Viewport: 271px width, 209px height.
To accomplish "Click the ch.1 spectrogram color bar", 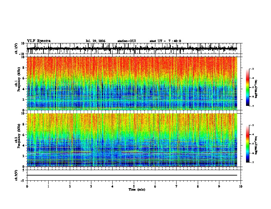I will coord(247,87).
